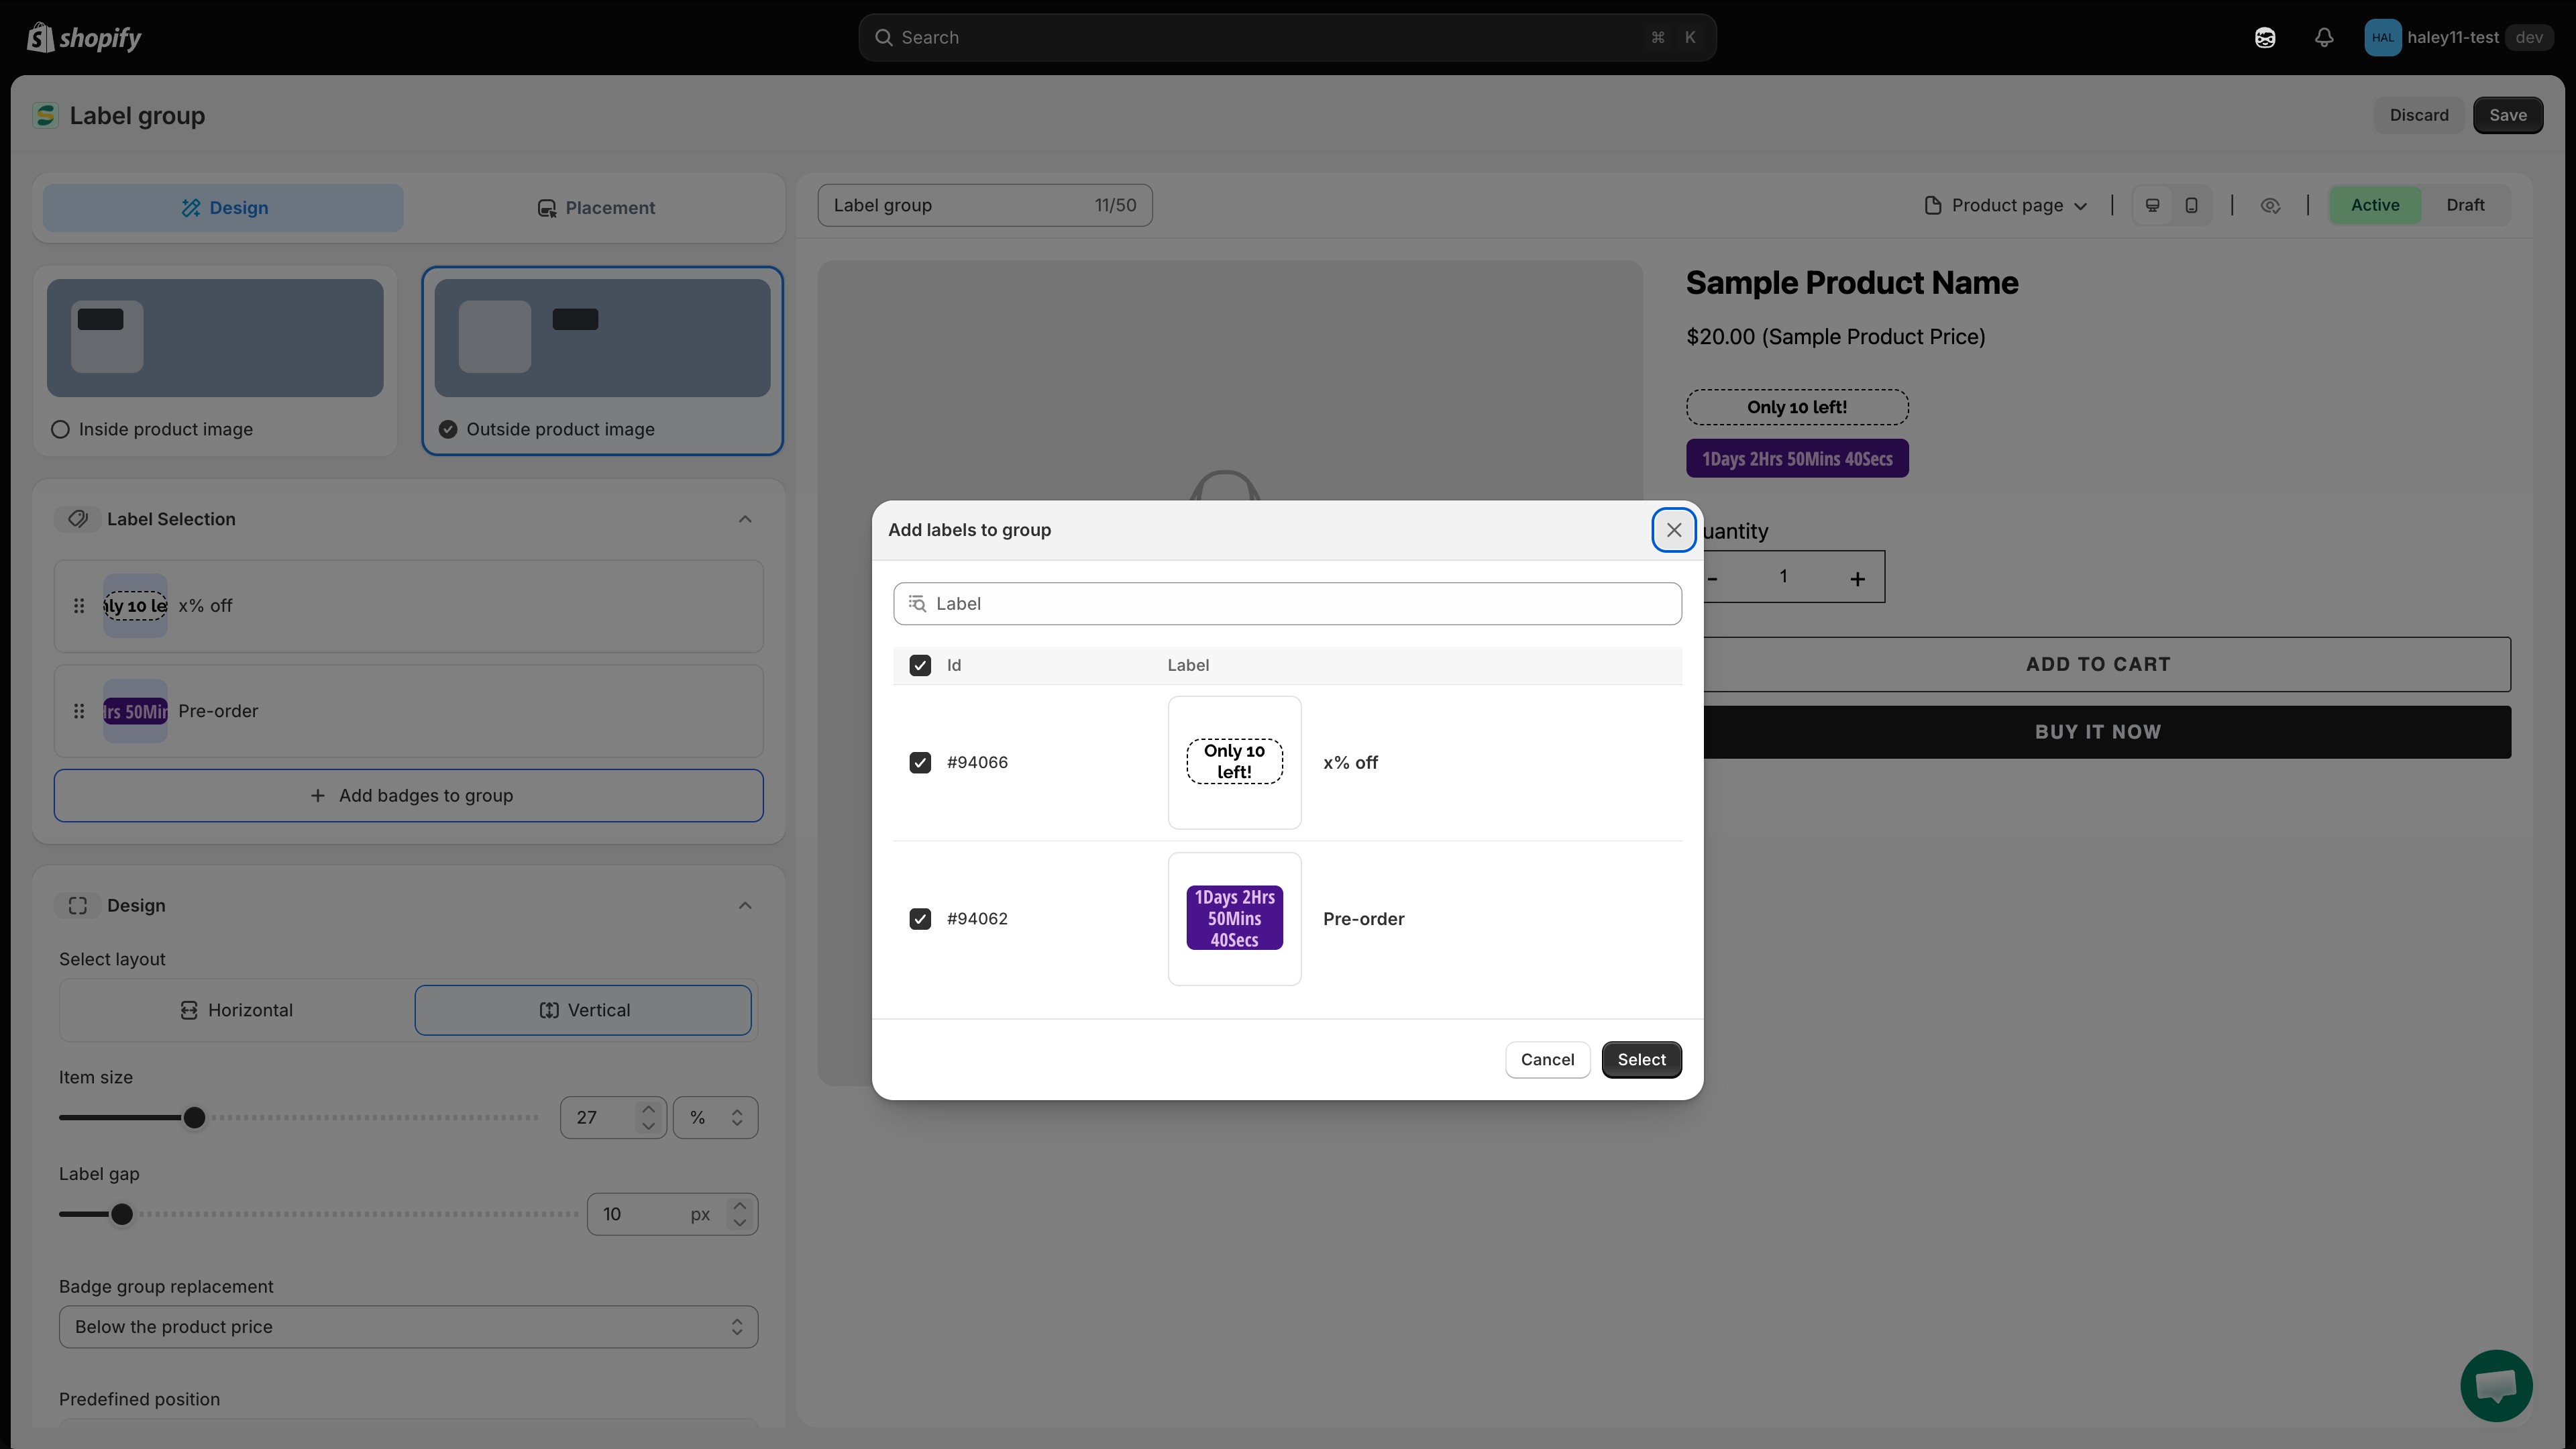Click the Design section frame icon
This screenshot has width=2576, height=1449.
(77, 905)
